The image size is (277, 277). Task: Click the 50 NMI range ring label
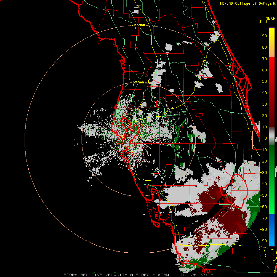[138, 82]
